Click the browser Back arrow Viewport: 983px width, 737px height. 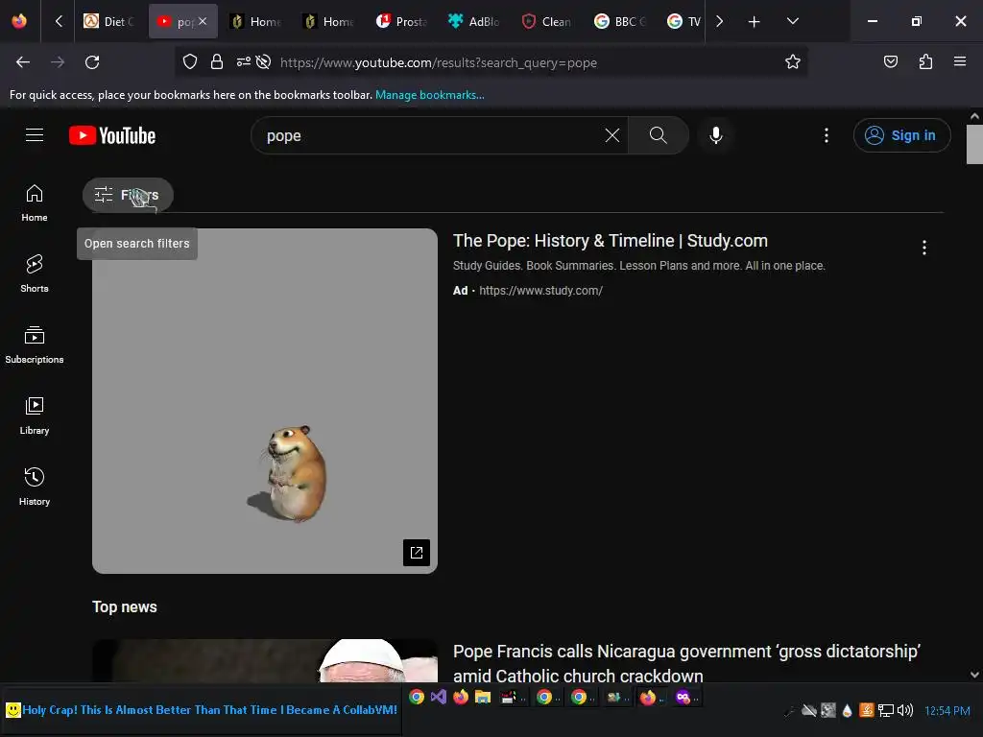[23, 62]
